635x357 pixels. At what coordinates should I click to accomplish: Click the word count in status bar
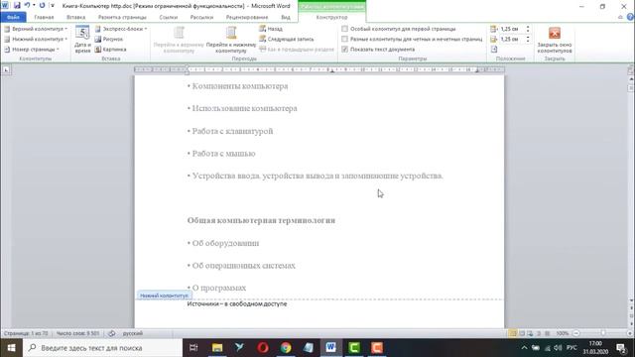[x=77, y=333]
